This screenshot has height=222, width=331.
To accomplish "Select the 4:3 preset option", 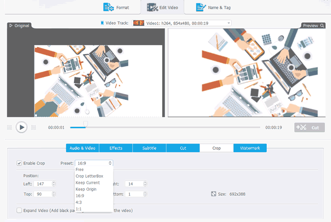I will (80, 202).
